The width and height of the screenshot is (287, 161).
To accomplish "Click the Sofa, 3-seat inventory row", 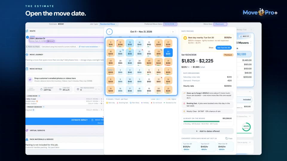I will 65,99.
